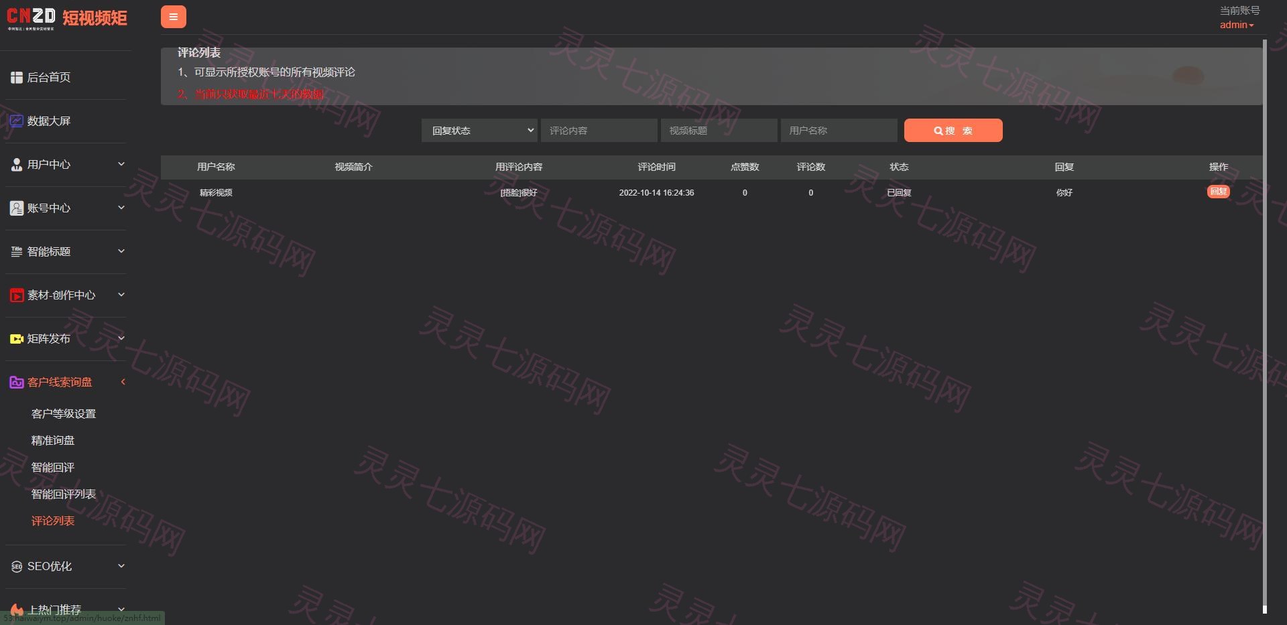Focus the 用户名称 search field
The width and height of the screenshot is (1287, 625).
[x=839, y=131]
